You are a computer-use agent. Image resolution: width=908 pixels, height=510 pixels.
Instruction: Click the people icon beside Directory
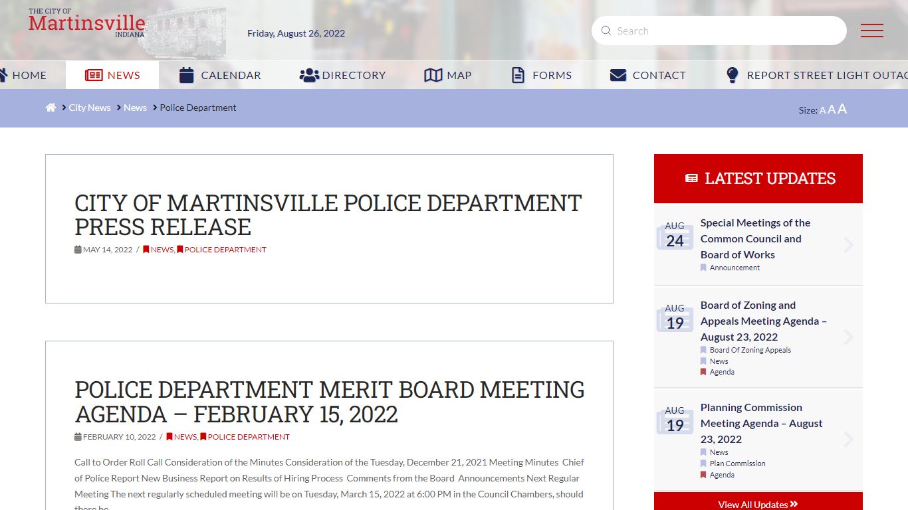click(309, 75)
